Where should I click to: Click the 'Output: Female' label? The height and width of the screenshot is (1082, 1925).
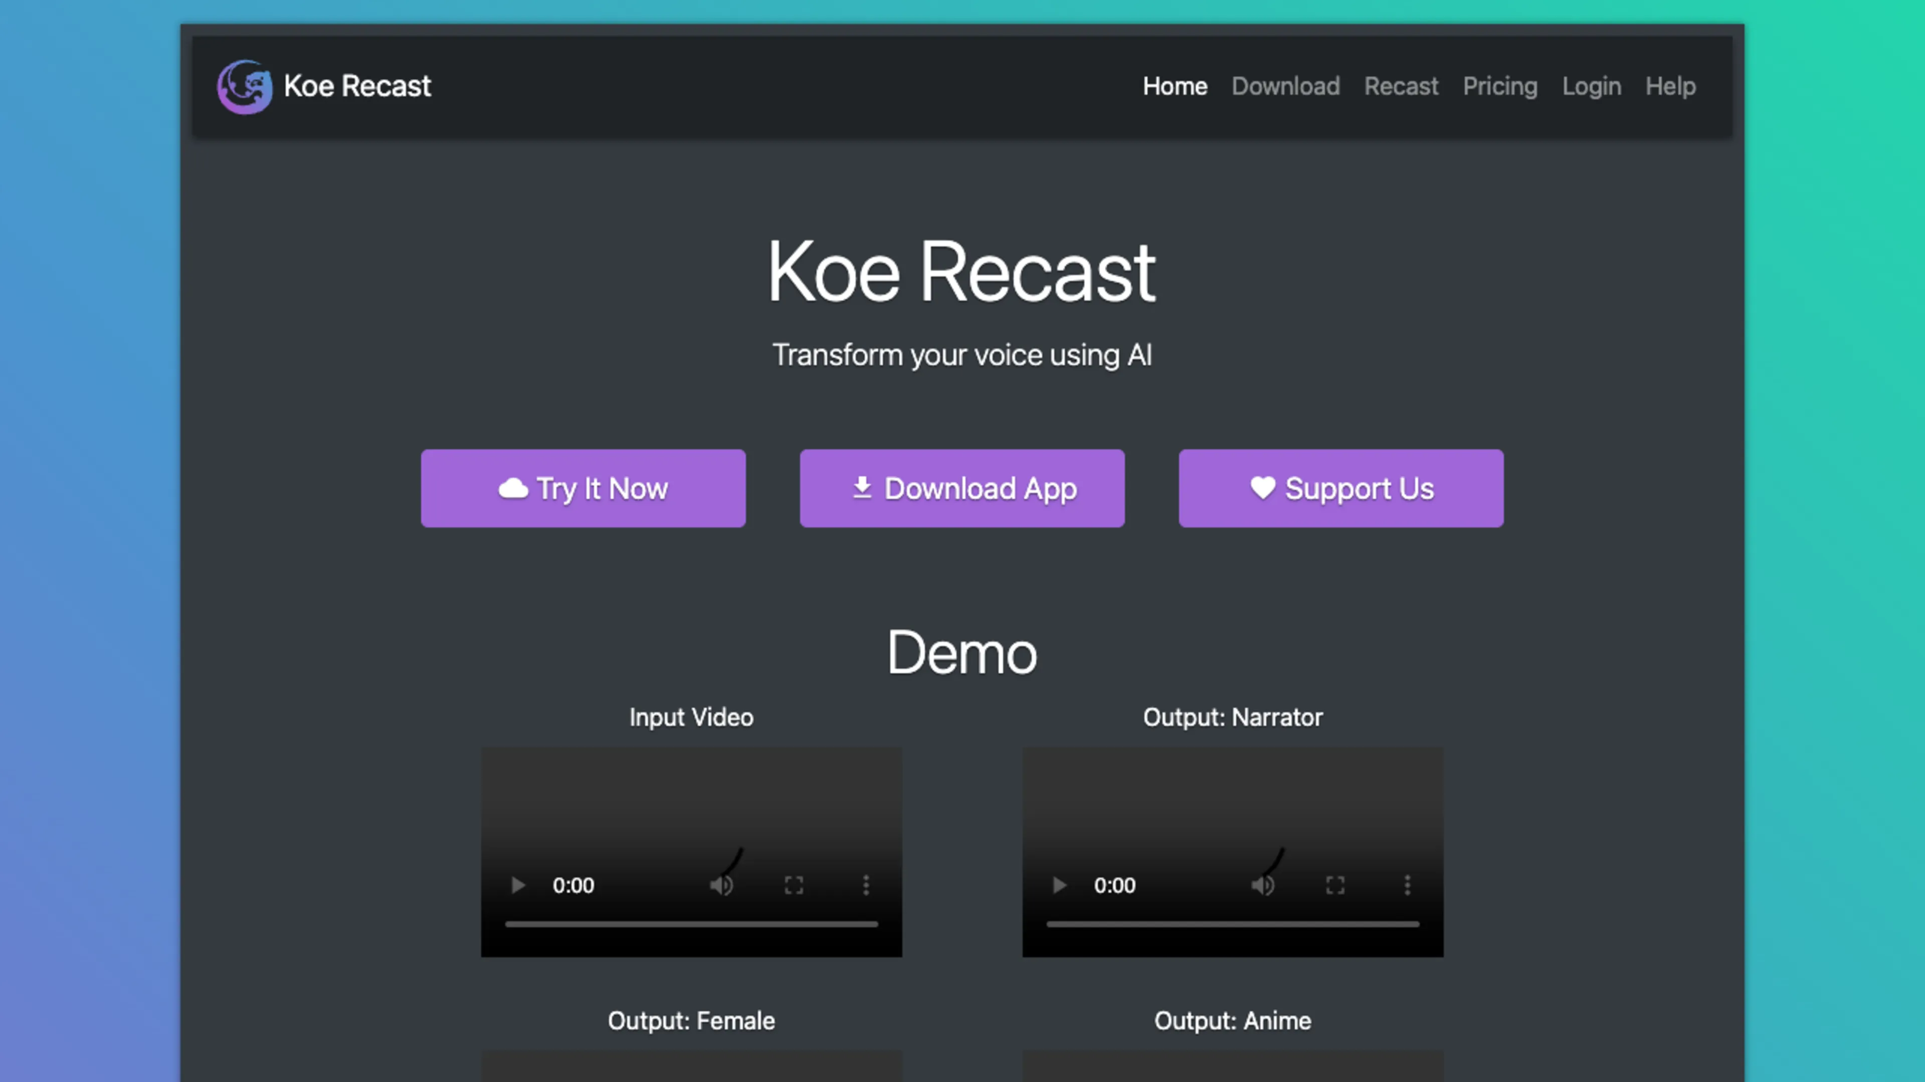pyautogui.click(x=691, y=1021)
